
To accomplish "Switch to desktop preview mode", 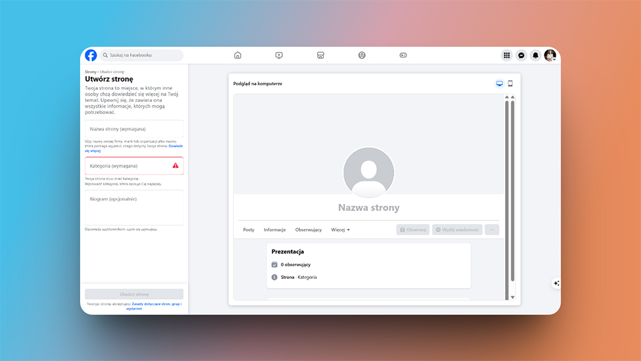I will (x=499, y=83).
